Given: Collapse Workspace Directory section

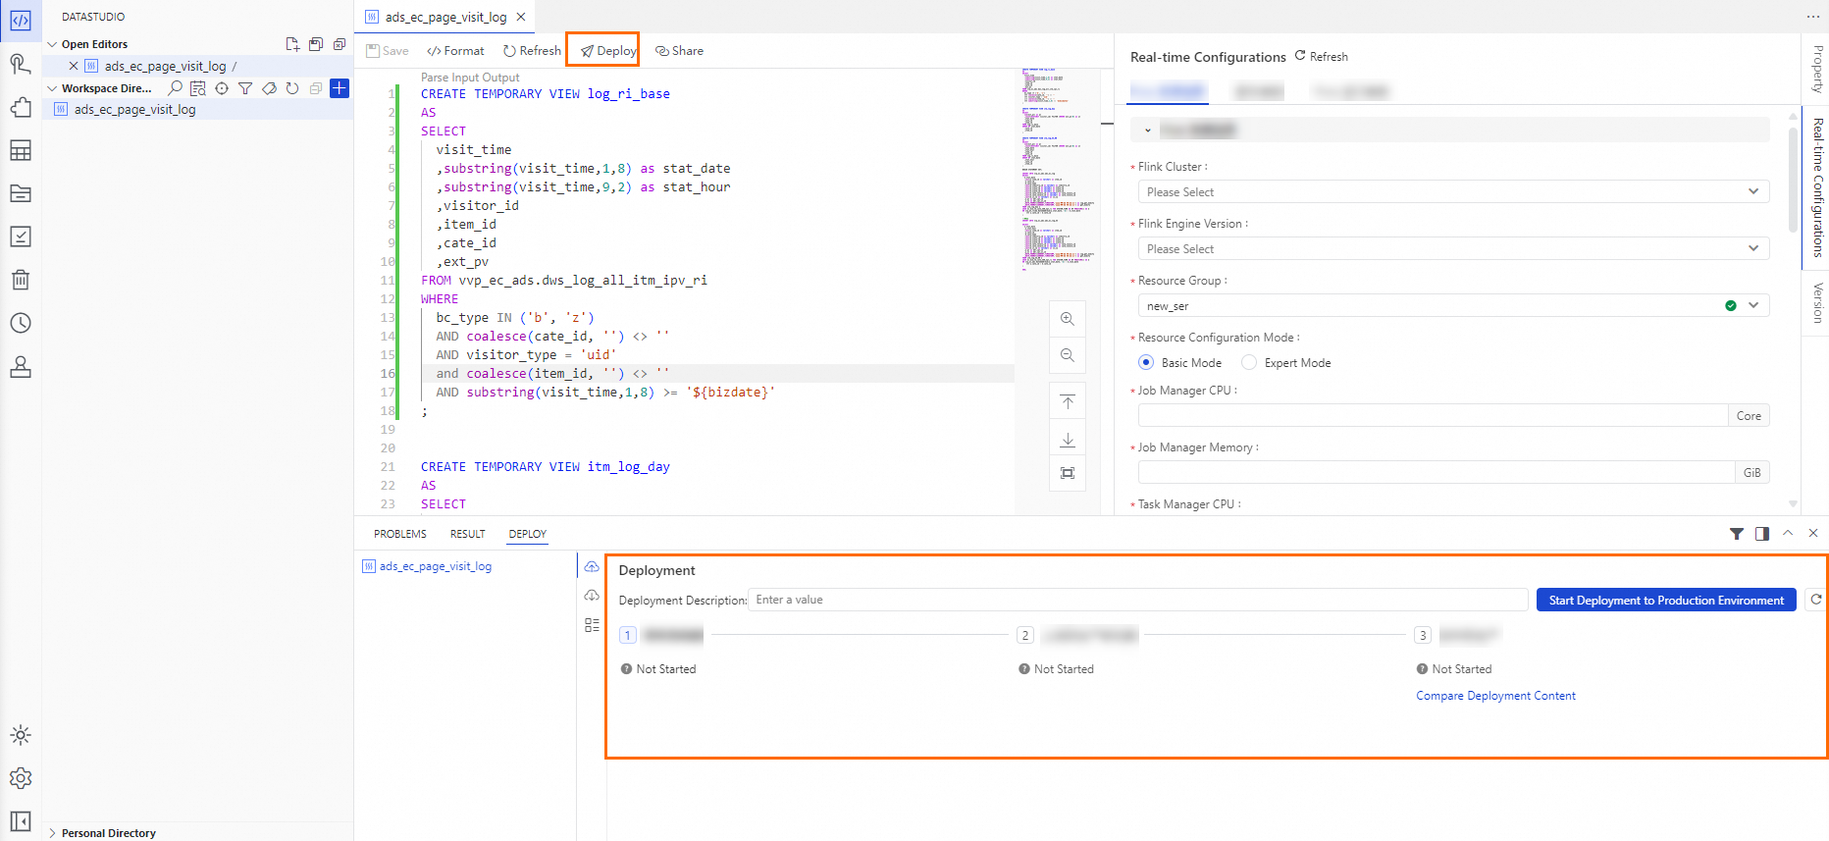Looking at the screenshot, I should [x=52, y=88].
